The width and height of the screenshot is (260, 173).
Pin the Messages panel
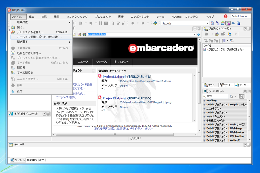245,144
